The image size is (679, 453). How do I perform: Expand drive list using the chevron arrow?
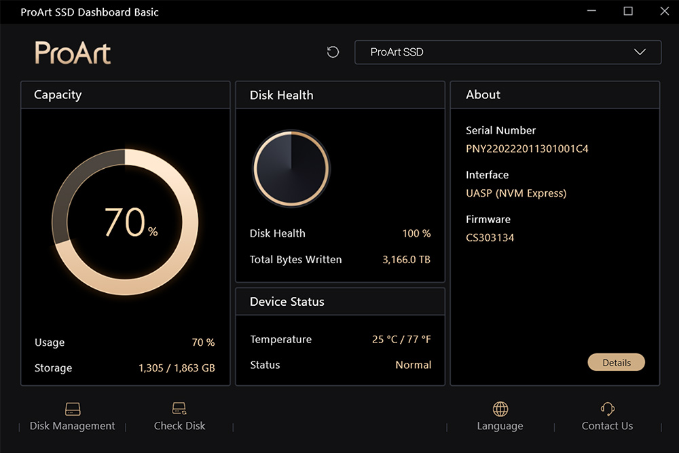(640, 52)
